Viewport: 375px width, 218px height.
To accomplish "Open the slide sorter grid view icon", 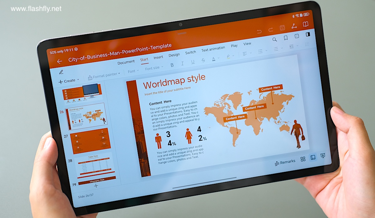I will (x=303, y=159).
